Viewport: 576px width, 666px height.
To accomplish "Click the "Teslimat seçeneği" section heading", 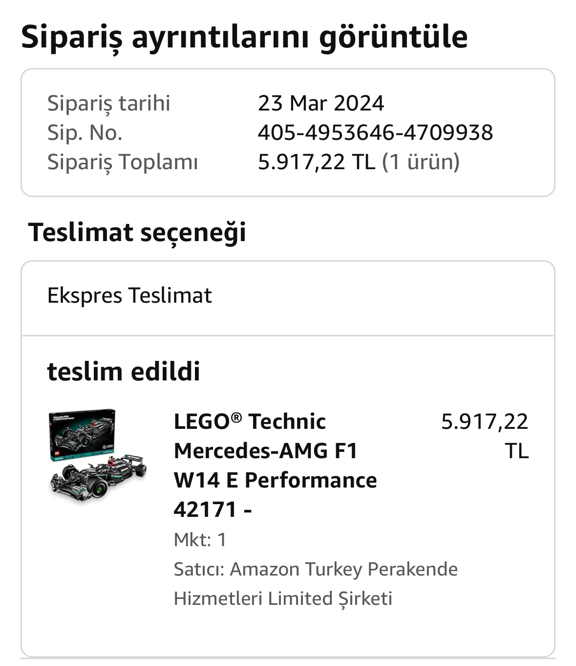I will 137,232.
